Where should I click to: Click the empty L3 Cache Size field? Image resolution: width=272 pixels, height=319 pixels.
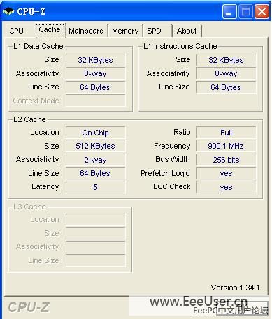click(95, 233)
